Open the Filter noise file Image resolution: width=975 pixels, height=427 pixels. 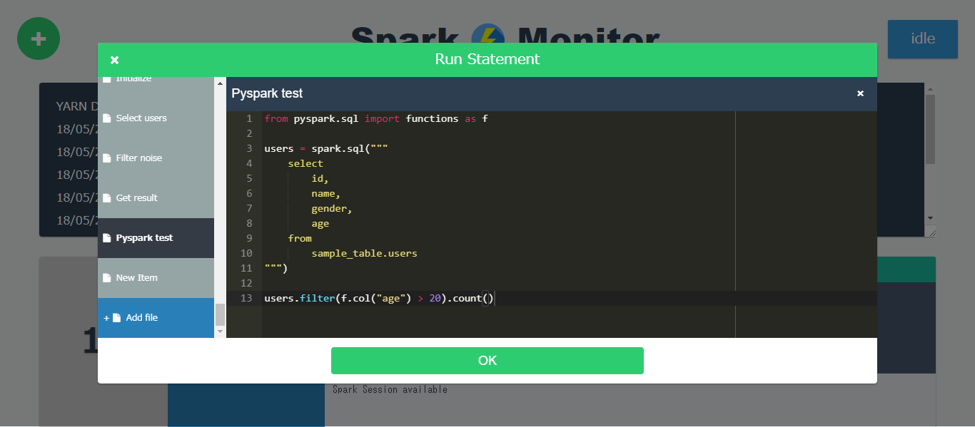(156, 158)
